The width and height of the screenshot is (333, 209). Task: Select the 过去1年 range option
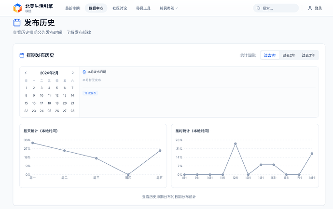270,55
